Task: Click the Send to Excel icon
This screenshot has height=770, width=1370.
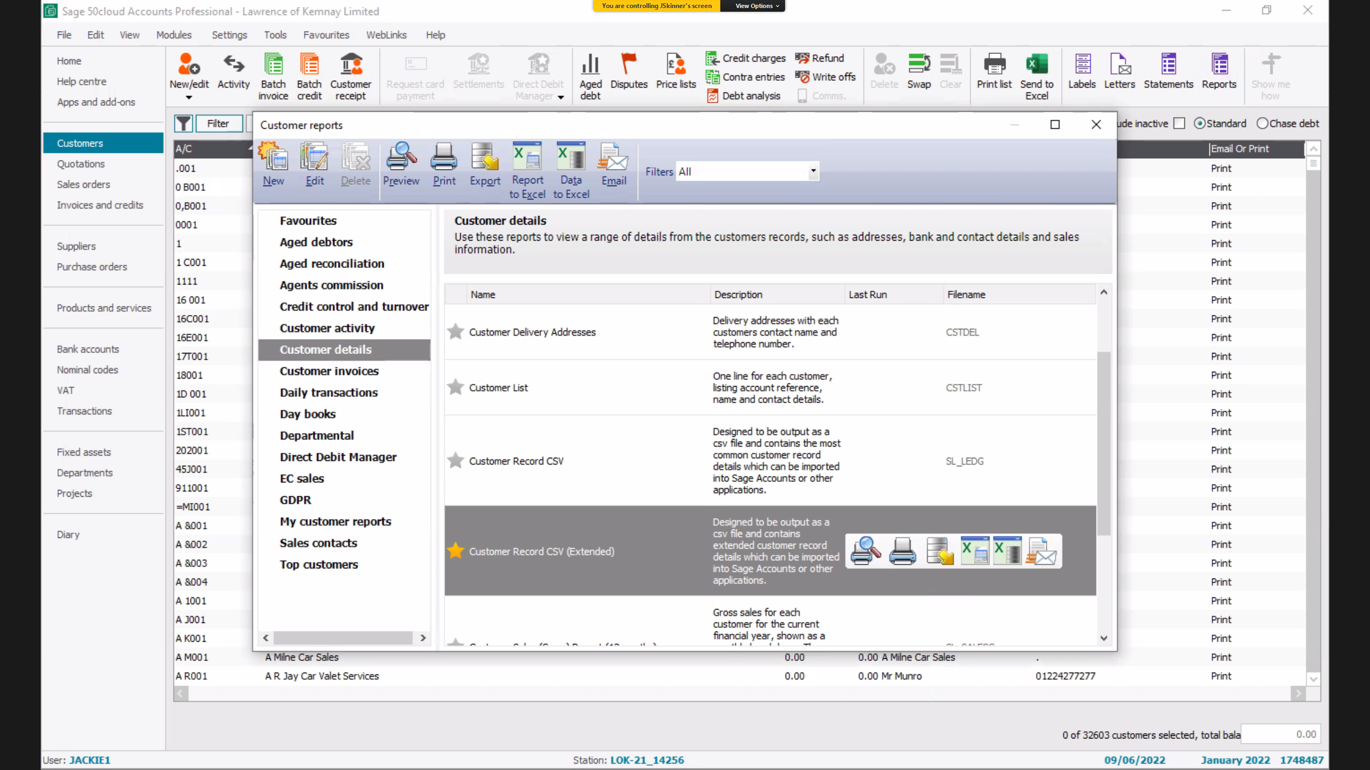Action: pyautogui.click(x=1037, y=75)
